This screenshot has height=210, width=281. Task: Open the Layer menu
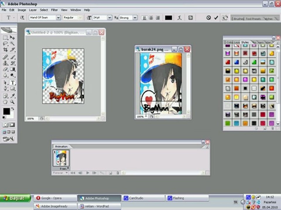tap(33, 10)
